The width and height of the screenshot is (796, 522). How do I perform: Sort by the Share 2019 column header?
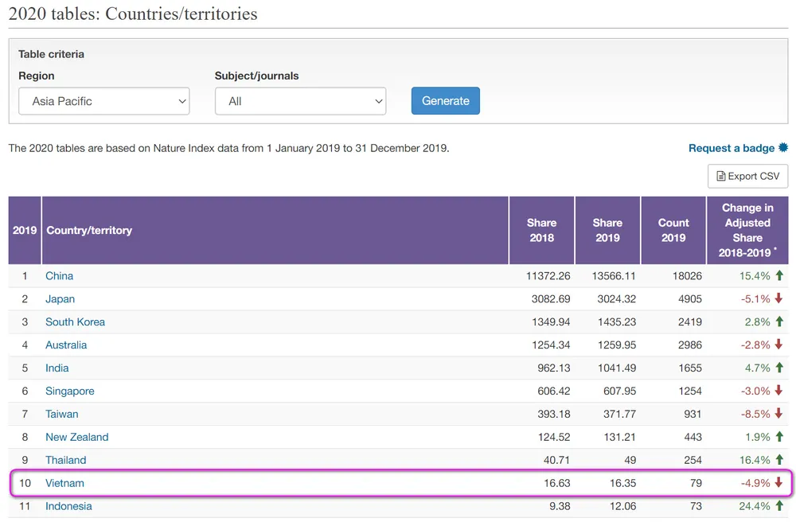(607, 230)
